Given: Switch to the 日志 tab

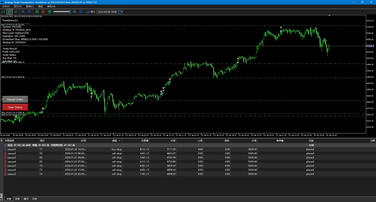Looking at the screenshot, I should coord(35,199).
